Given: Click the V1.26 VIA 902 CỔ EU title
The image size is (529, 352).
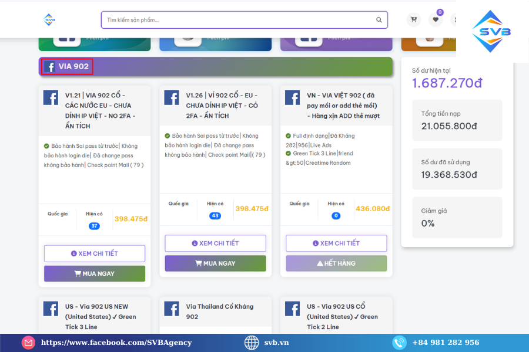Looking at the screenshot, I should coord(222,106).
